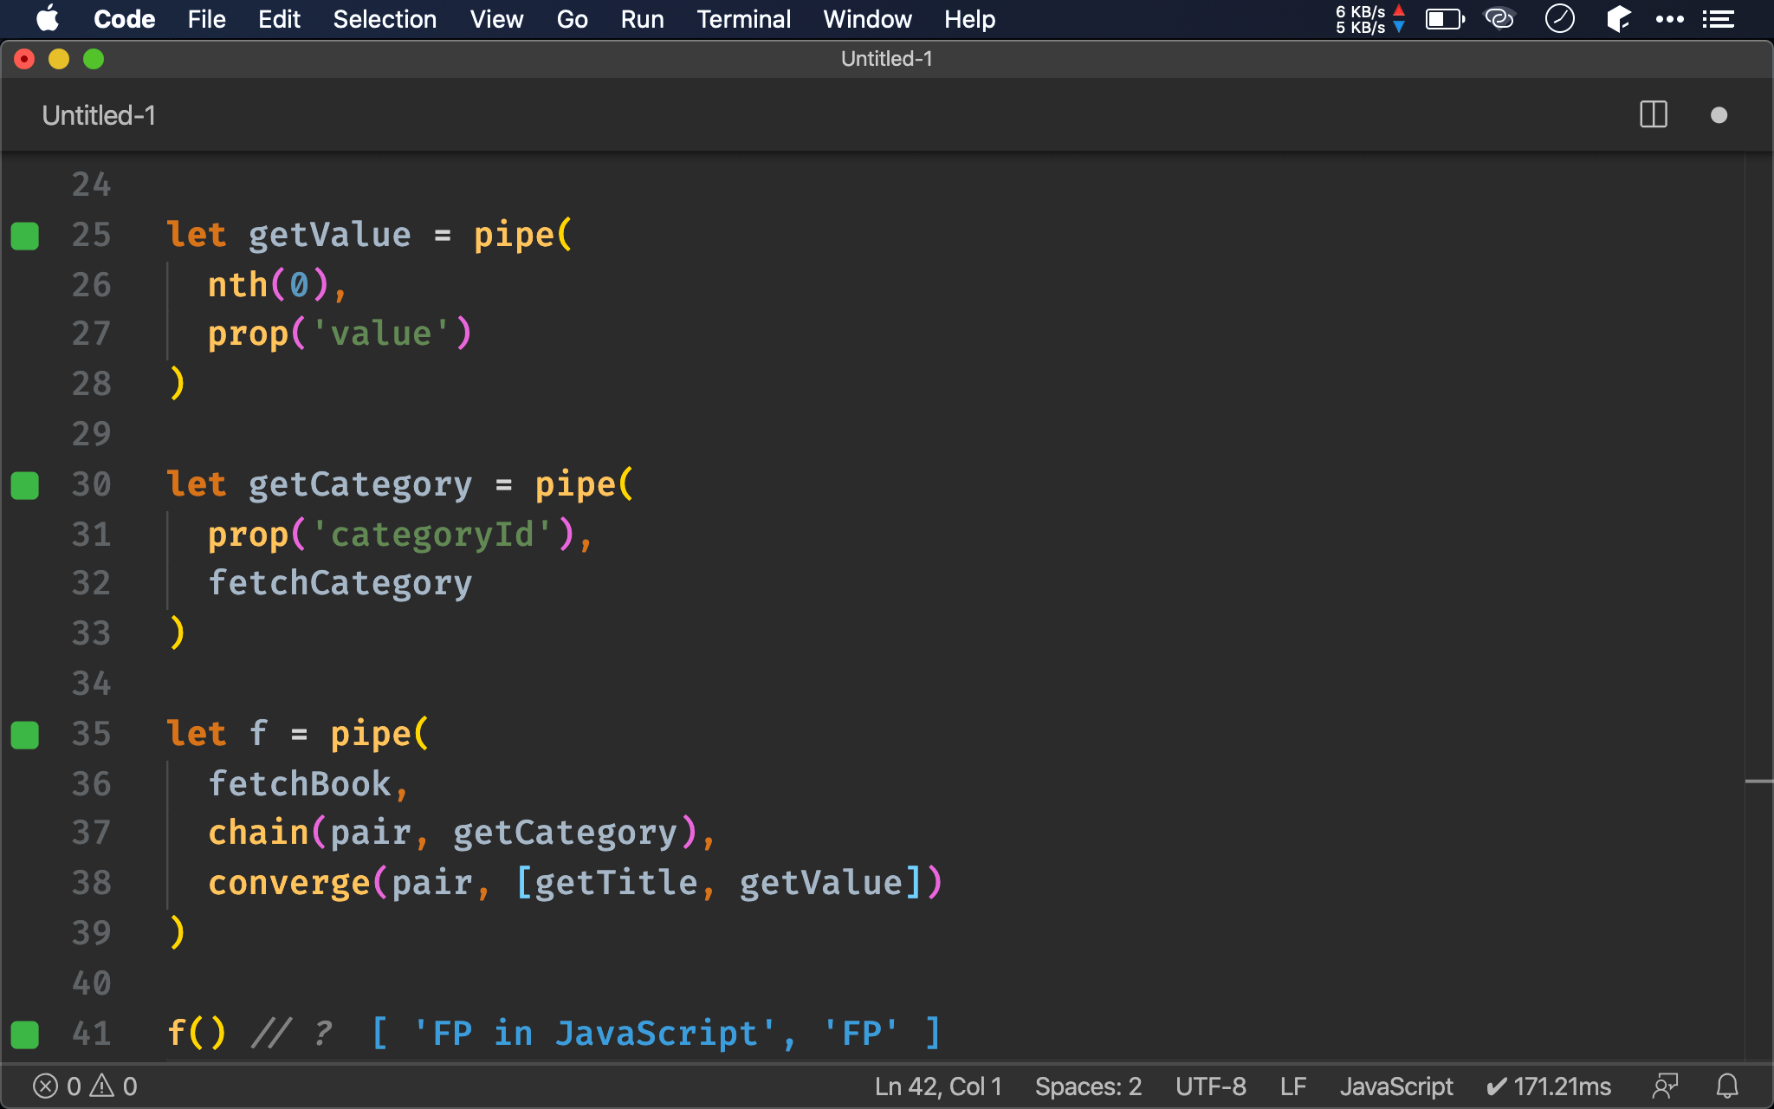
Task: Click the window title Untitled-1
Action: (887, 59)
